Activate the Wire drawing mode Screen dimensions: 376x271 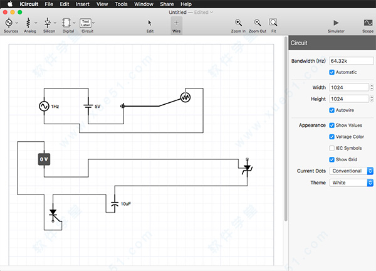coord(177,26)
